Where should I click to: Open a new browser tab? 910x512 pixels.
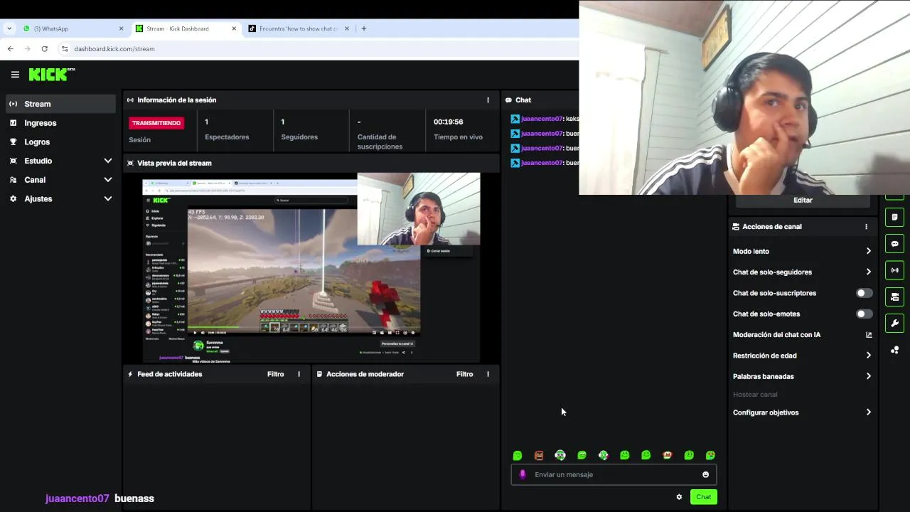[x=364, y=28]
